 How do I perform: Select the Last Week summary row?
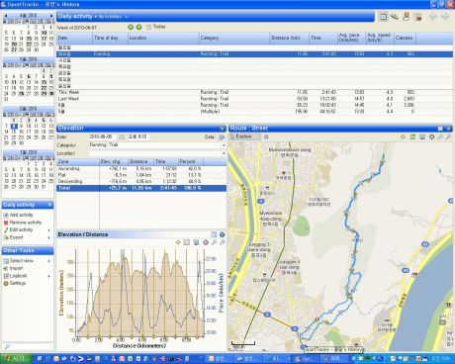click(x=254, y=99)
